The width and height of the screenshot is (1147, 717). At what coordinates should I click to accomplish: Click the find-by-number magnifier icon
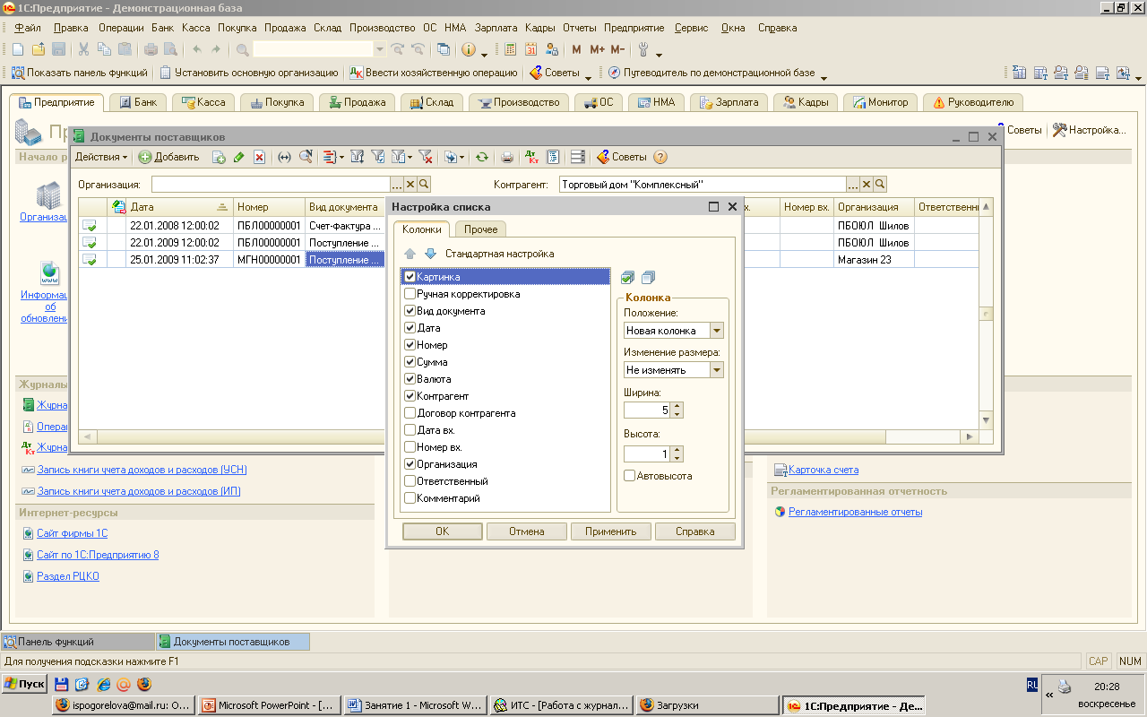[x=306, y=157]
